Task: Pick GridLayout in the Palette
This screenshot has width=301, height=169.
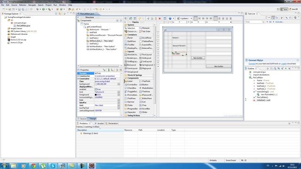Action: [x=145, y=58]
